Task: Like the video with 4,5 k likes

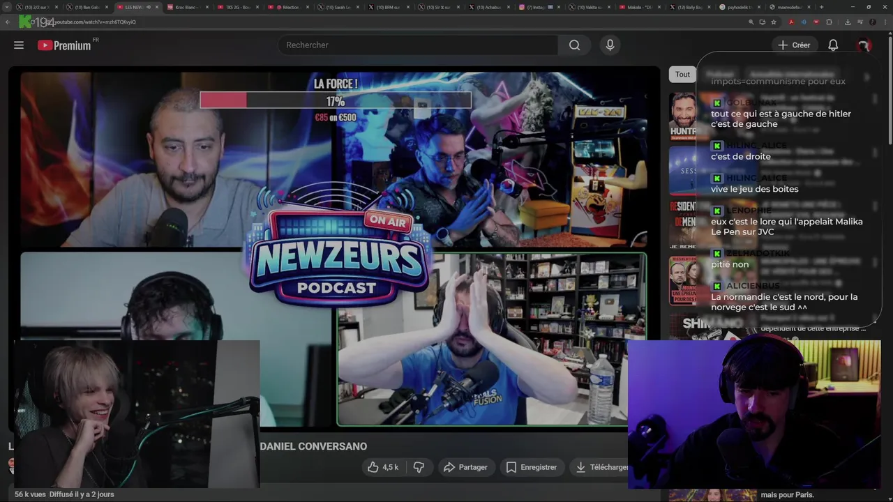Action: coord(383,467)
